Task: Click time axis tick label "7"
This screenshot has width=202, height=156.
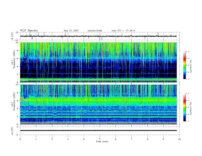Action: click(132, 139)
